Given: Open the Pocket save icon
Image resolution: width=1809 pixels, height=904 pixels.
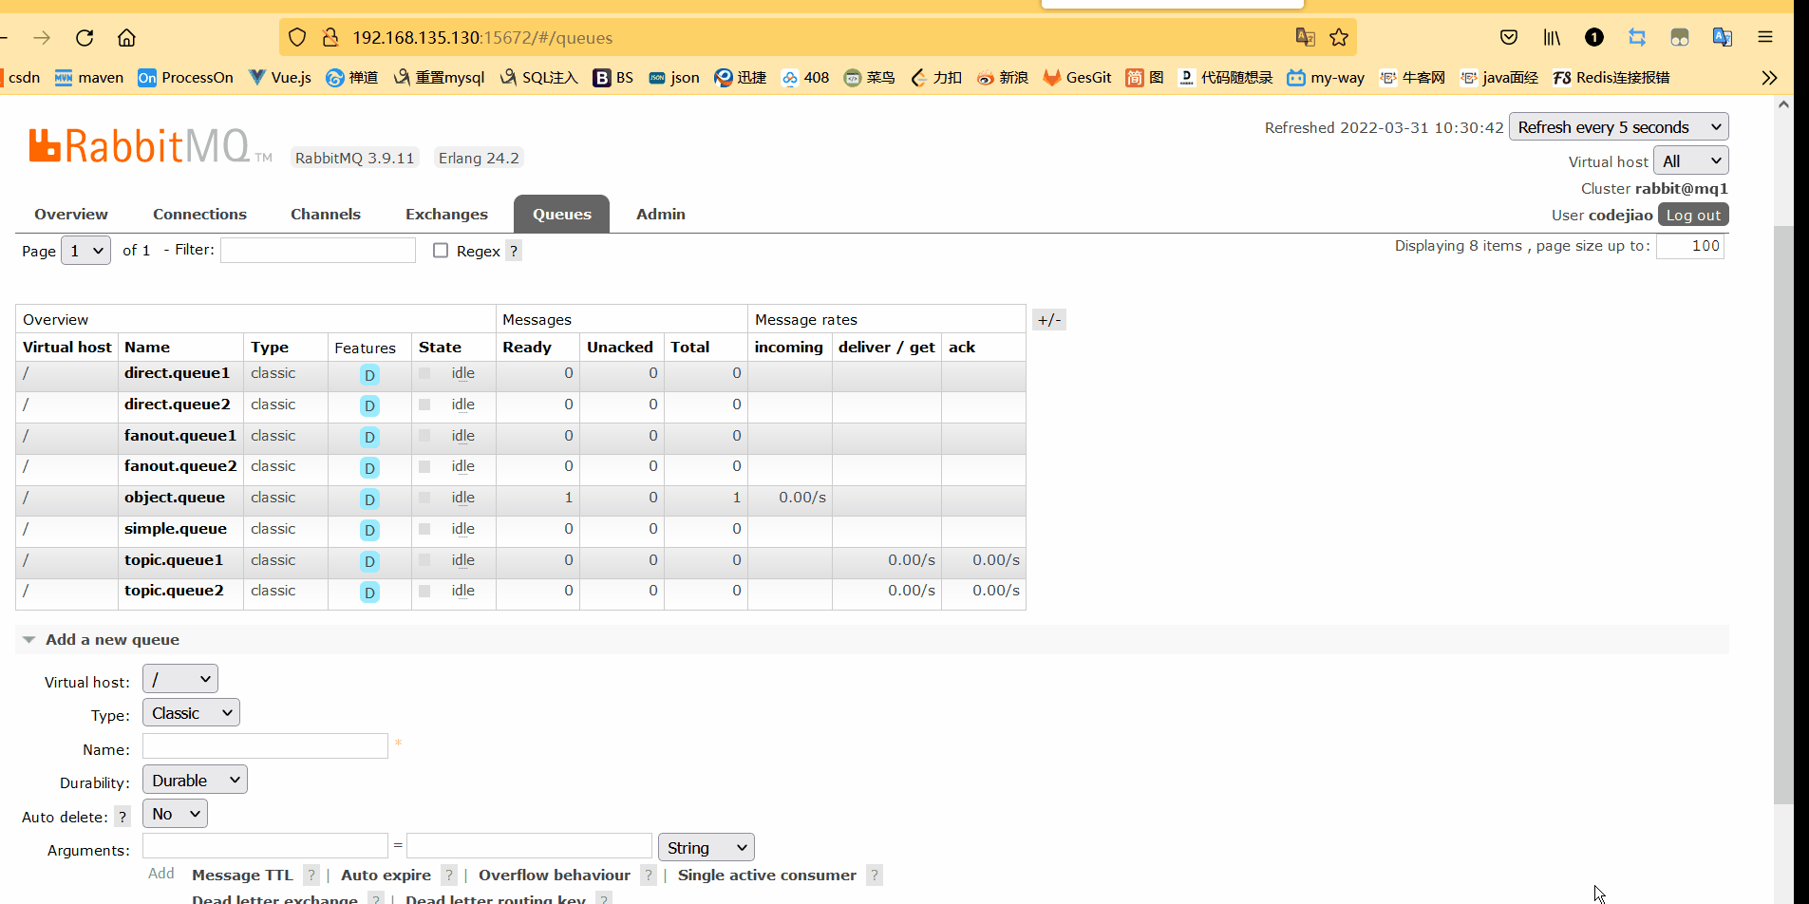Looking at the screenshot, I should pos(1509,37).
